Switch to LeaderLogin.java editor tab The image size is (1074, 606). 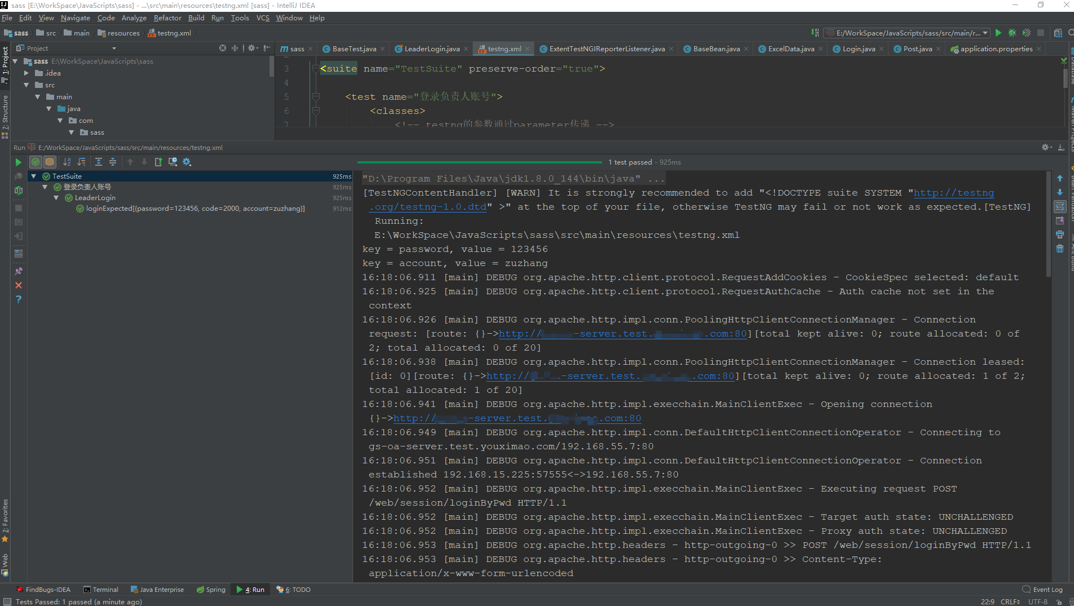click(432, 49)
